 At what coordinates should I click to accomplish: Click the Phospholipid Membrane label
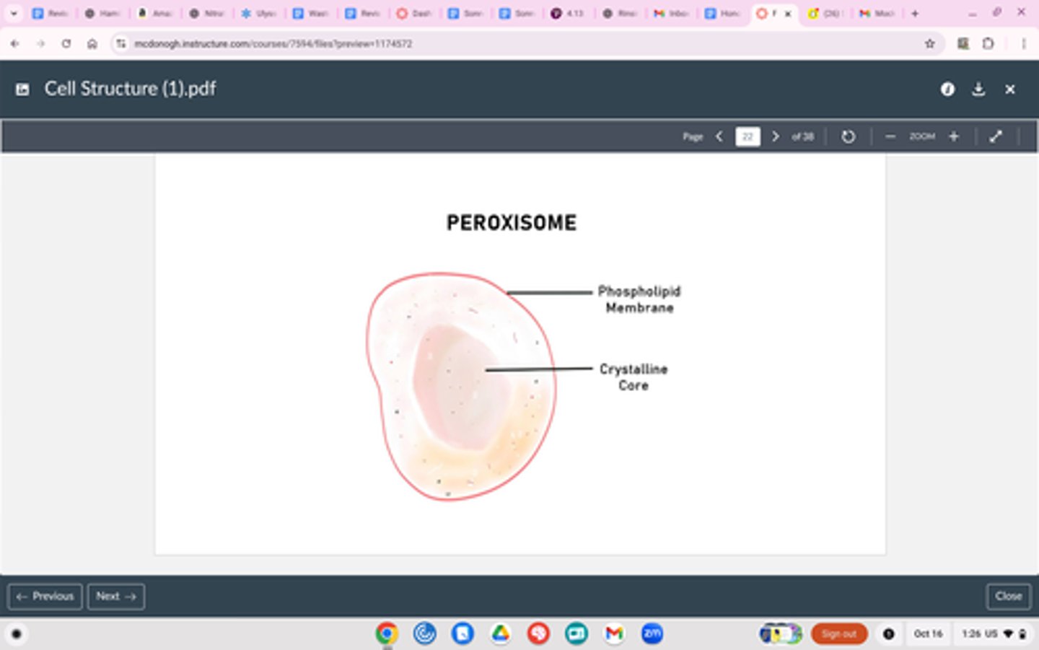pyautogui.click(x=639, y=299)
